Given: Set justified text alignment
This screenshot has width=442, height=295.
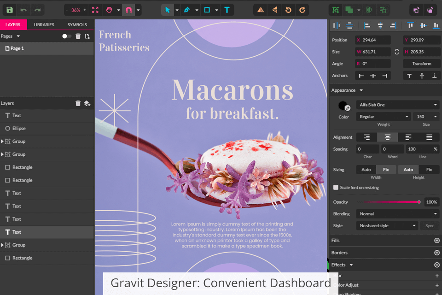Looking at the screenshot, I should (429, 137).
